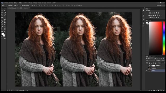This screenshot has height=93, width=166.
Task: Select the Zoom tool
Action: 5,32
